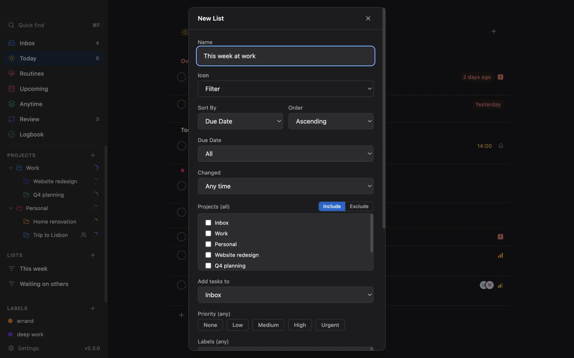
Task: Check the Website redesign checkbox
Action: 208,255
